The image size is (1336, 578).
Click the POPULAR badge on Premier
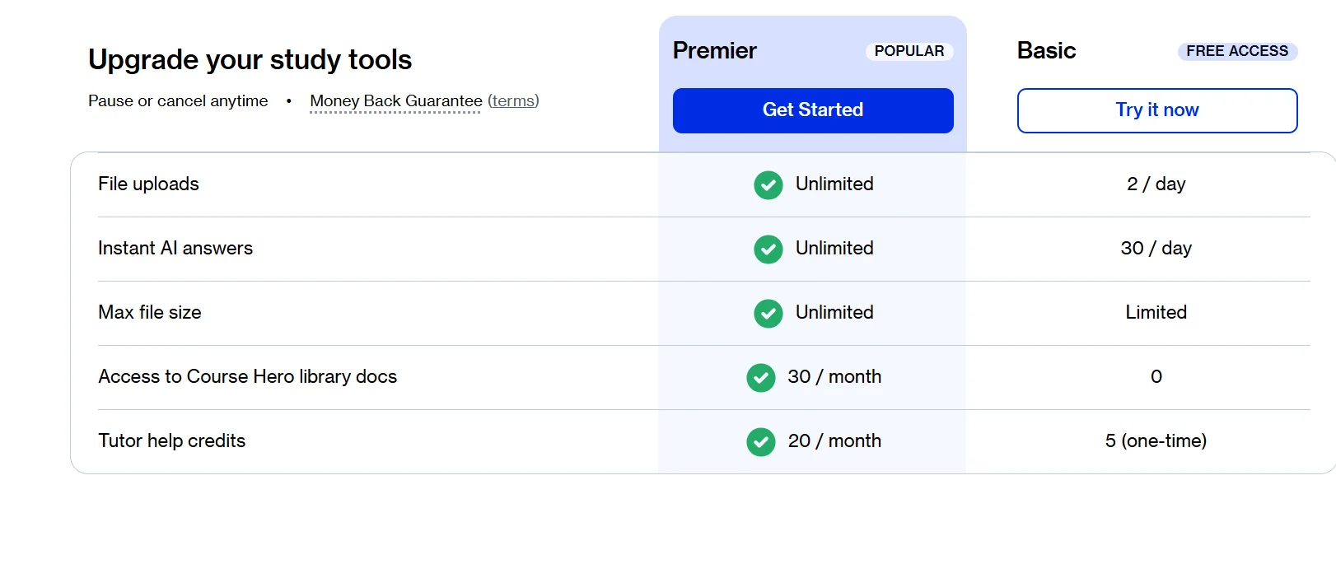pyautogui.click(x=909, y=51)
